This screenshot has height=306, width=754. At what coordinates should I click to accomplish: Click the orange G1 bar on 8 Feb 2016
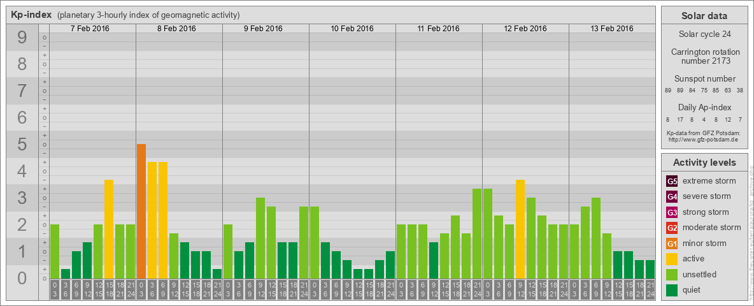pyautogui.click(x=141, y=211)
